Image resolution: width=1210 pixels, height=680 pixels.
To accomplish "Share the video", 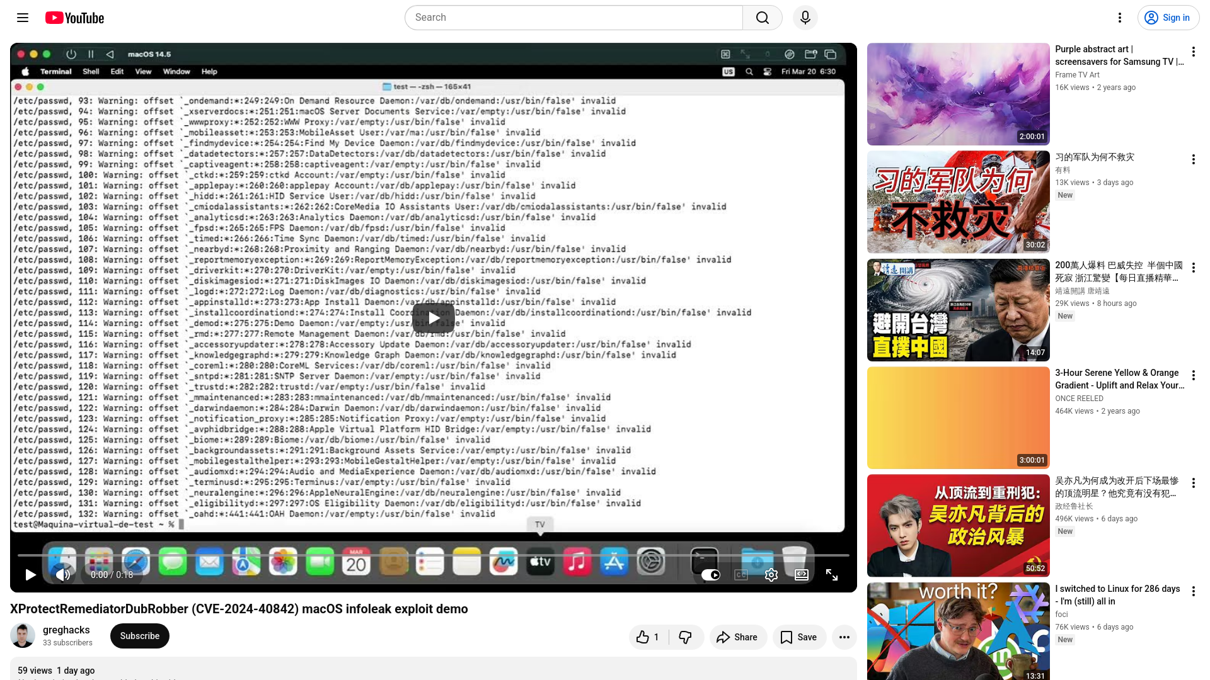I will coord(738,637).
